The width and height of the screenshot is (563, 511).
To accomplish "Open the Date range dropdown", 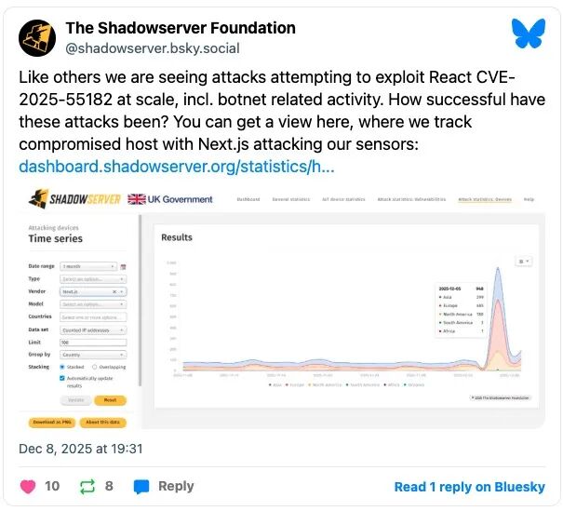I will [88, 266].
